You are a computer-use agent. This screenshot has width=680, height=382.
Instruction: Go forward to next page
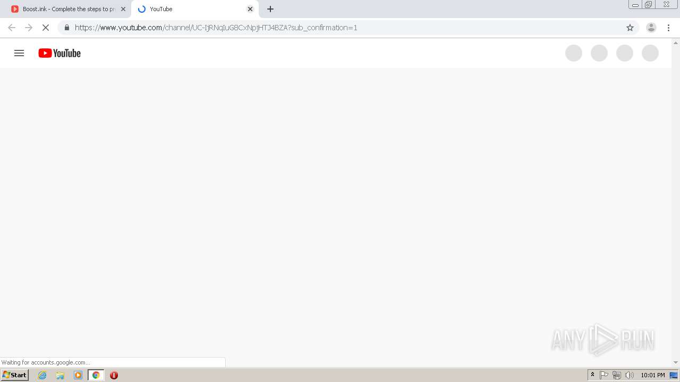tap(29, 28)
